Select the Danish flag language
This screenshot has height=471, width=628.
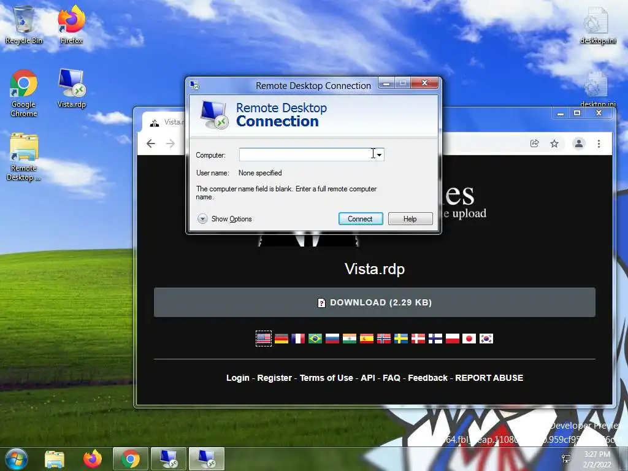(x=418, y=339)
